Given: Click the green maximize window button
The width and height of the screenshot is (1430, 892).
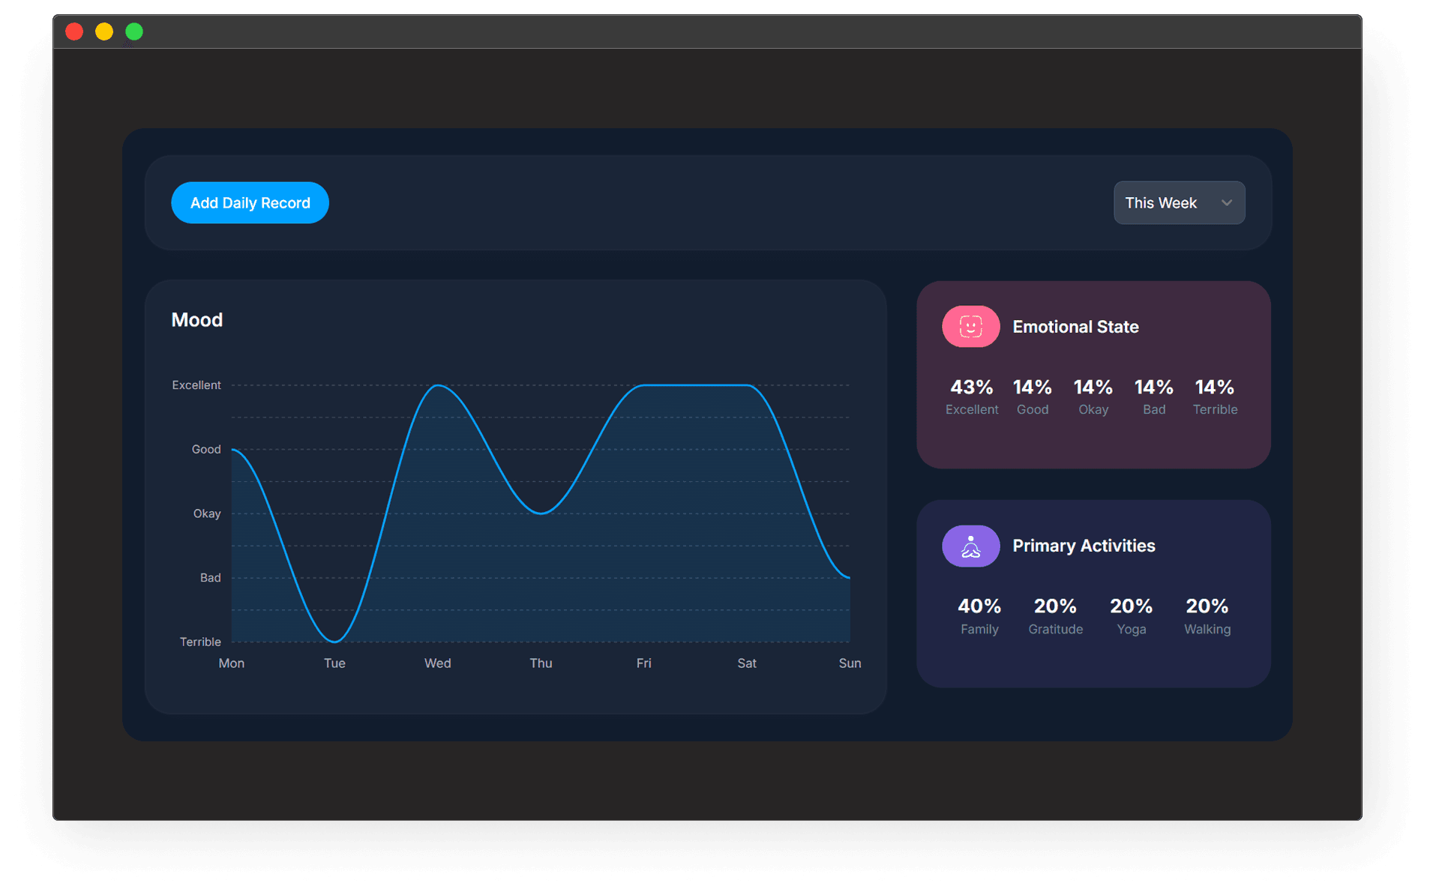Looking at the screenshot, I should pyautogui.click(x=134, y=31).
